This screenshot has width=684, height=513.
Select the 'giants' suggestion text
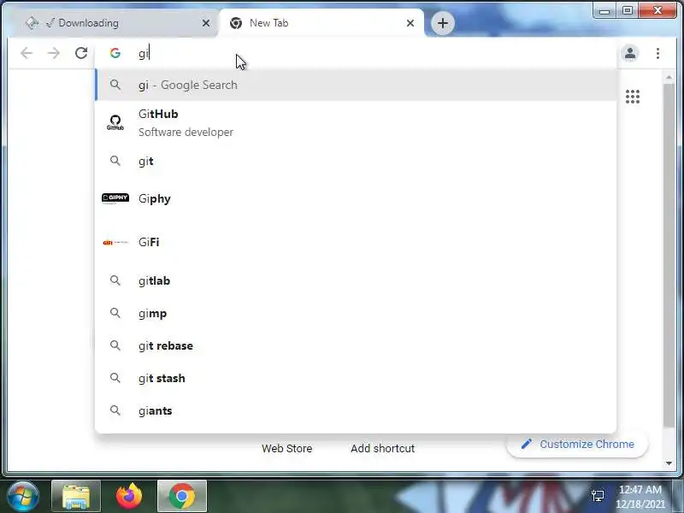coord(156,411)
